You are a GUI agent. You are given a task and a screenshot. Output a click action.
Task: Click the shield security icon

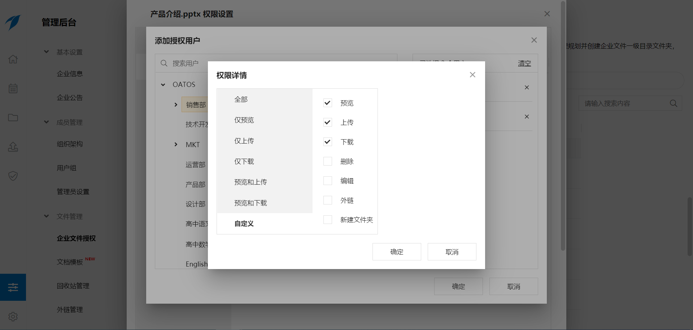coord(13,176)
